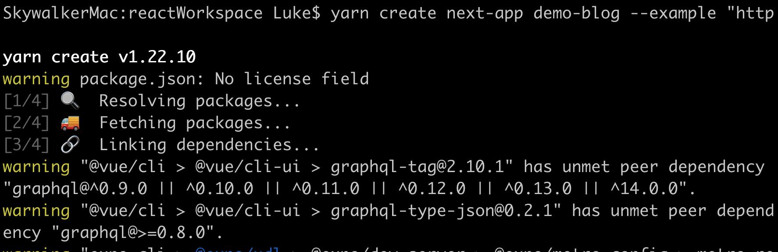Click the text Fetching packages...
The width and height of the screenshot is (778, 252).
pyautogui.click(x=195, y=123)
